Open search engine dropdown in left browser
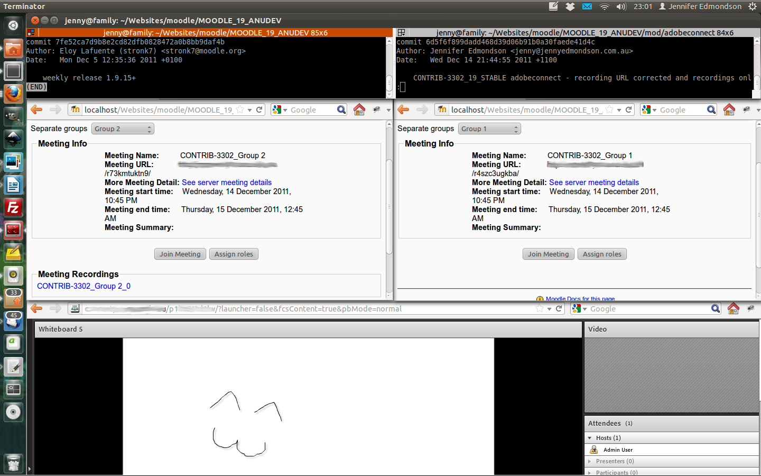Viewport: 761px width, 476px height. coord(280,109)
